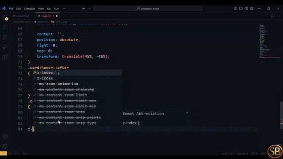Image resolution: width=283 pixels, height=159 pixels.
Task: Click the ports status bar item
Action: (x=25, y=154)
